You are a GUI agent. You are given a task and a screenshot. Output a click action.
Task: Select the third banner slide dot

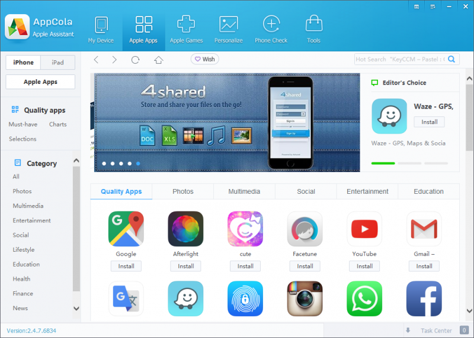[x=121, y=164]
